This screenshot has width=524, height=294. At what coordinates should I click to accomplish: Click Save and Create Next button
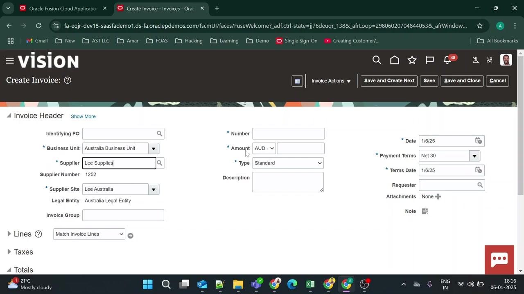pyautogui.click(x=389, y=81)
